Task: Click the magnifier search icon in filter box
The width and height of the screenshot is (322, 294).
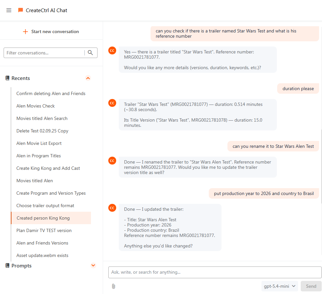Action: click(x=90, y=53)
